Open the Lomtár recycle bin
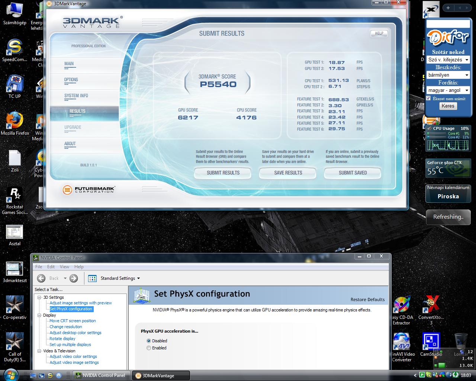The width and height of the screenshot is (476, 381). pyautogui.click(x=461, y=345)
